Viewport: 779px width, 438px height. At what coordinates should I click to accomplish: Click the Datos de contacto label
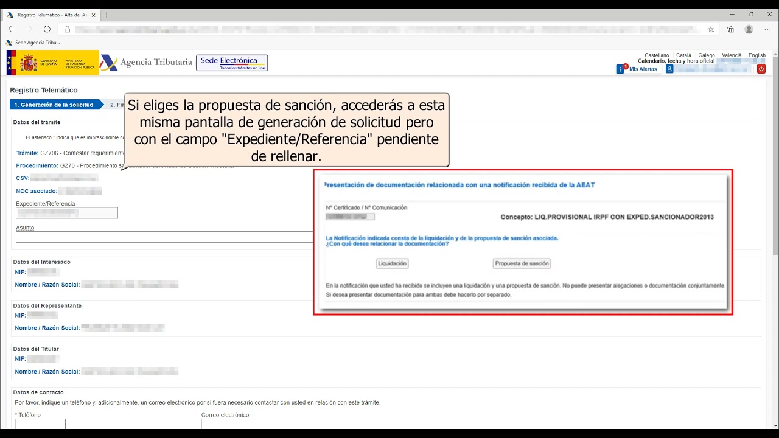38,392
